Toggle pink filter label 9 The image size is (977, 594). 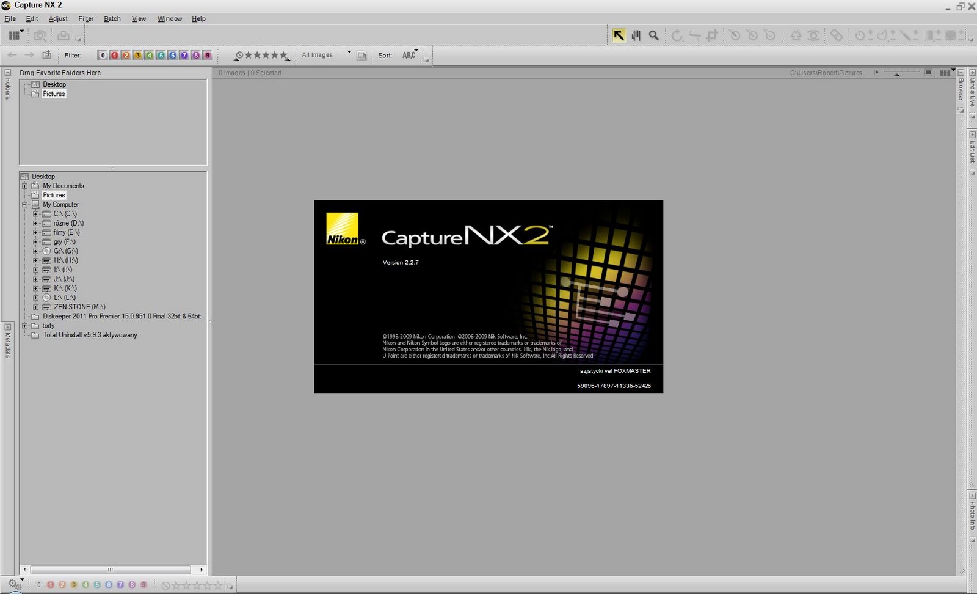(x=208, y=55)
